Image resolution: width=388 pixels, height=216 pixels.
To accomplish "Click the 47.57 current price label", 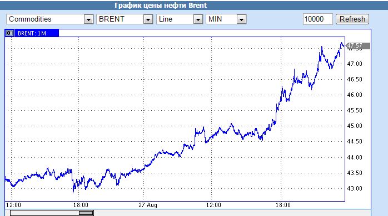I will pyautogui.click(x=358, y=45).
